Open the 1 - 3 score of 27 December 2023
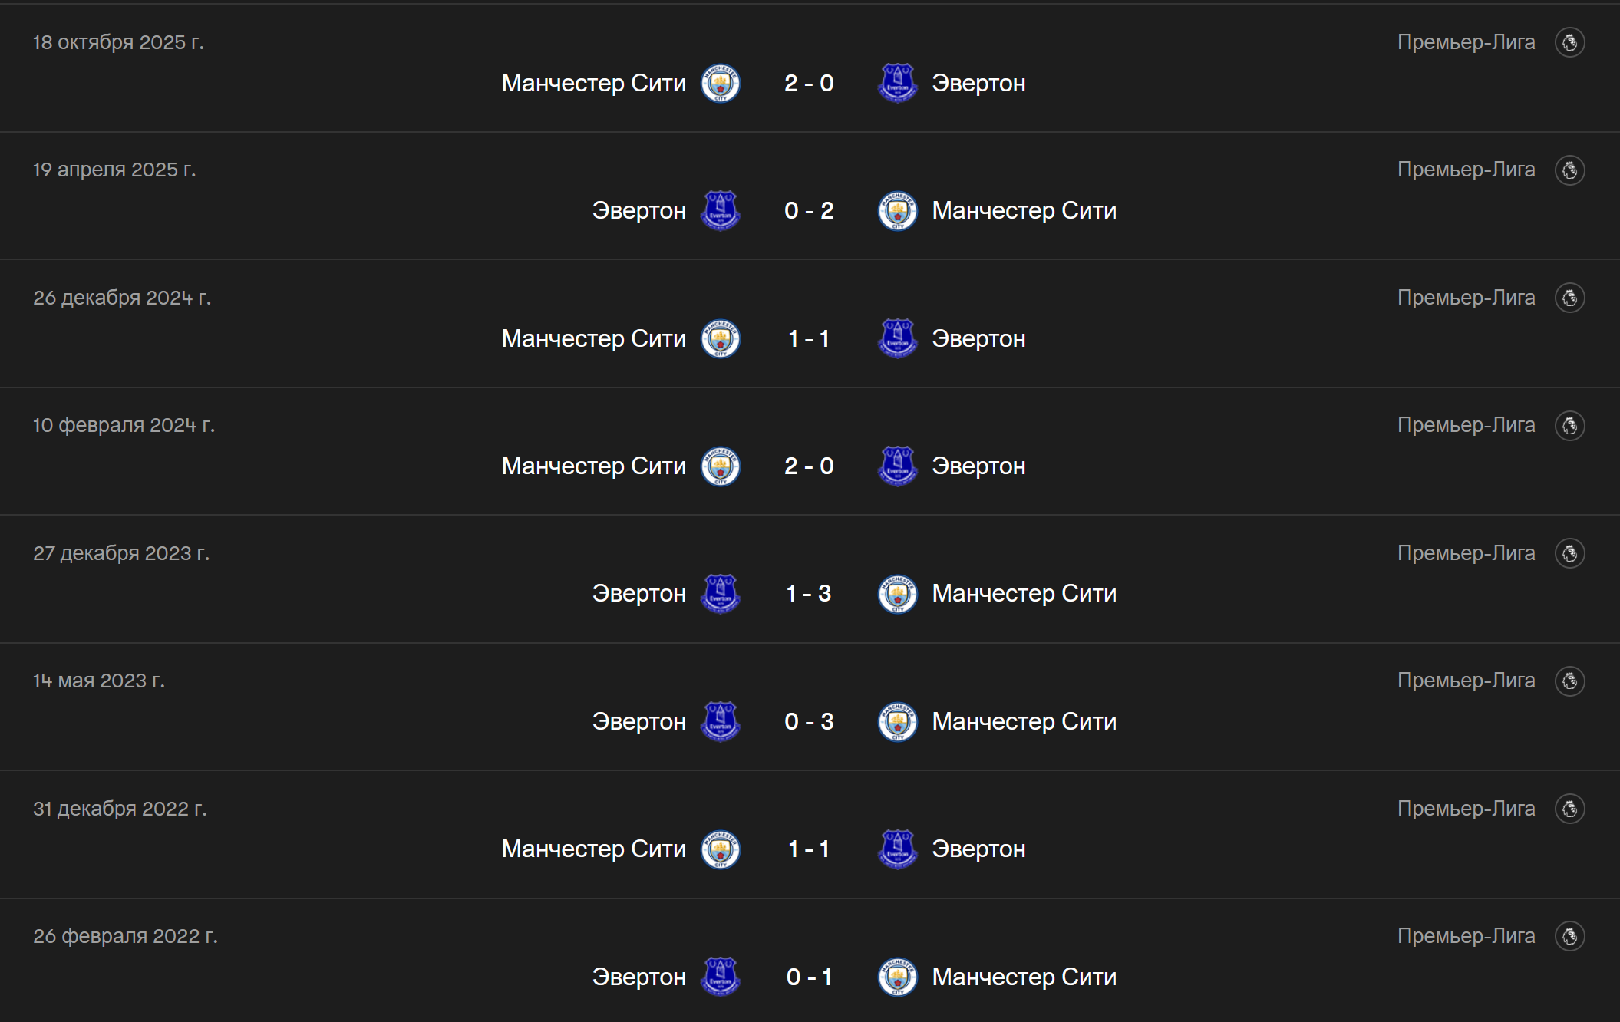 (x=809, y=593)
